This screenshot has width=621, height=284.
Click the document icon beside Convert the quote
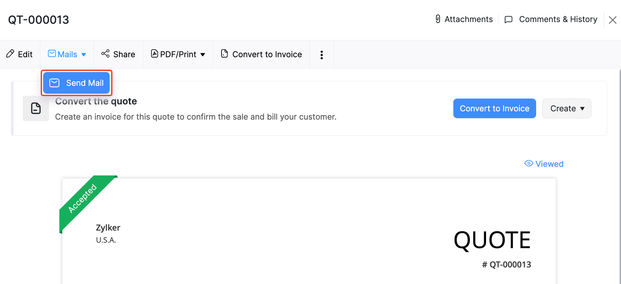(36, 108)
